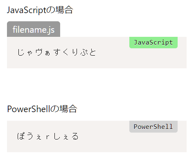Image resolution: width=194 pixels, height=160 pixels.
Task: Click the code text じゃヴぁすくりぷと
Action: point(56,52)
